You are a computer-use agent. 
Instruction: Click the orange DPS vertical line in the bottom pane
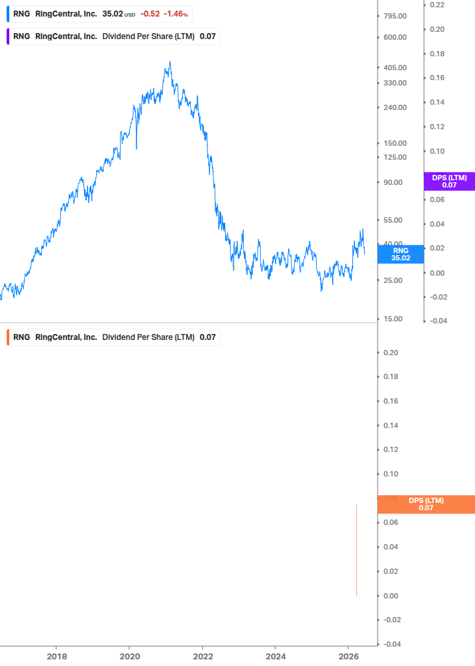point(356,550)
